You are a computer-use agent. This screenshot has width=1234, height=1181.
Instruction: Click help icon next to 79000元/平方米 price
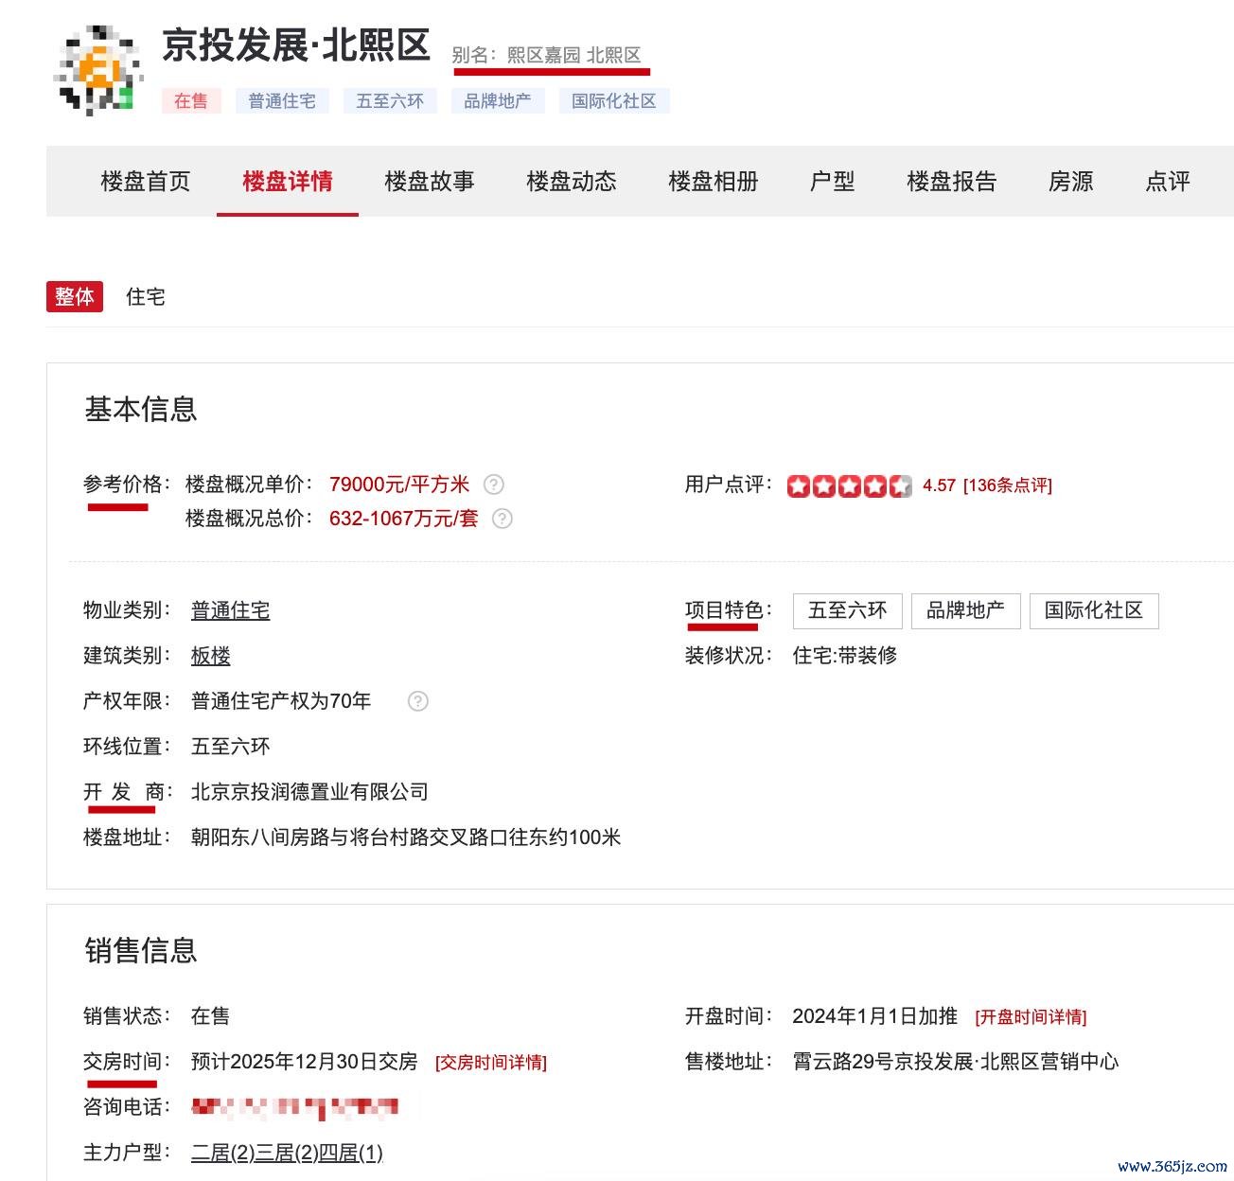494,485
